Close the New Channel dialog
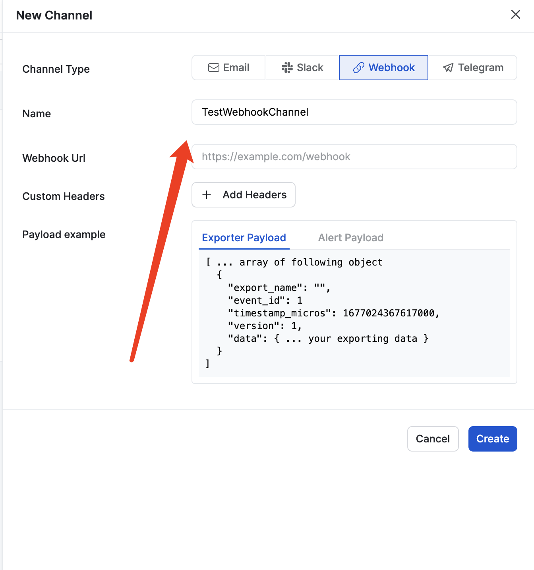 pyautogui.click(x=515, y=15)
